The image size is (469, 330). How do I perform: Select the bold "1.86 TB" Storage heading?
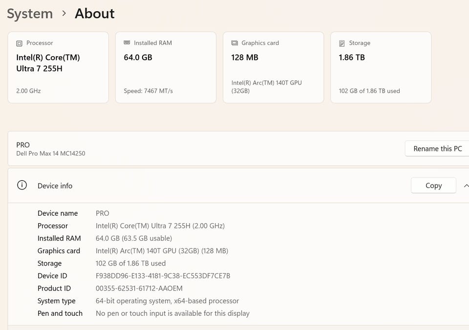(352, 58)
